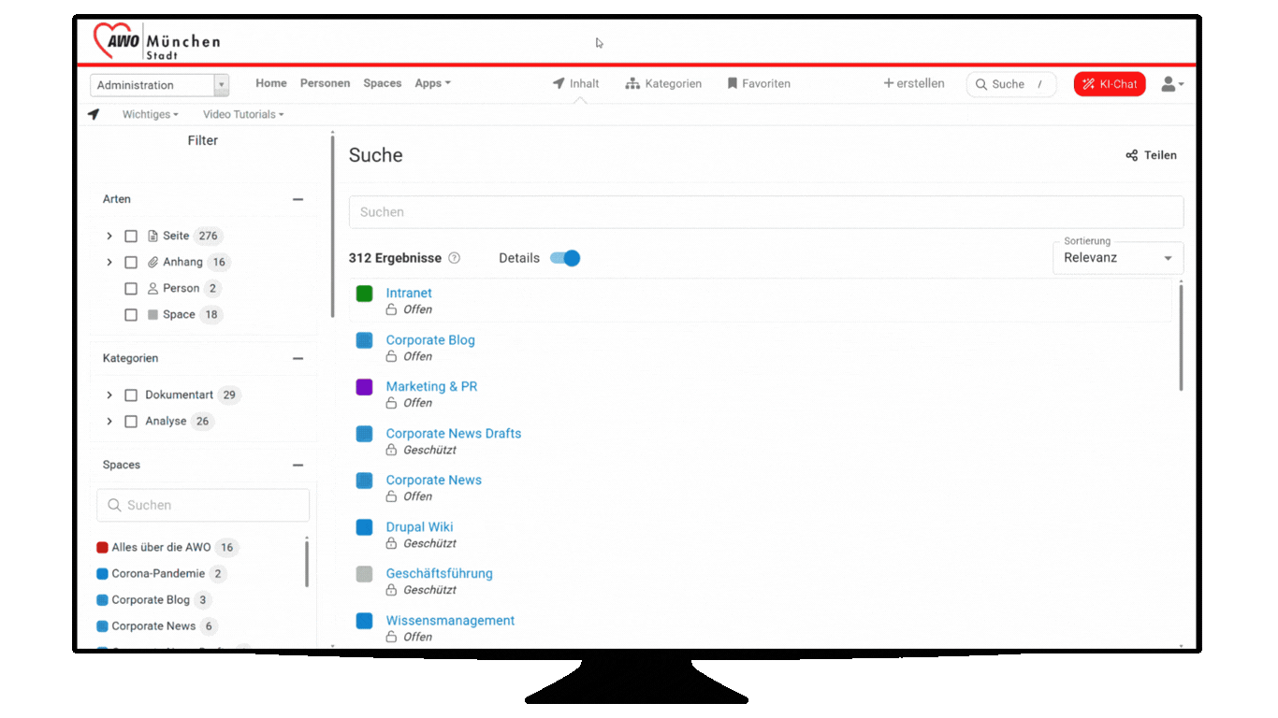Screen dimensions: 1278x718
Task: Click the Spaces filter Suchen field
Action: click(x=203, y=505)
